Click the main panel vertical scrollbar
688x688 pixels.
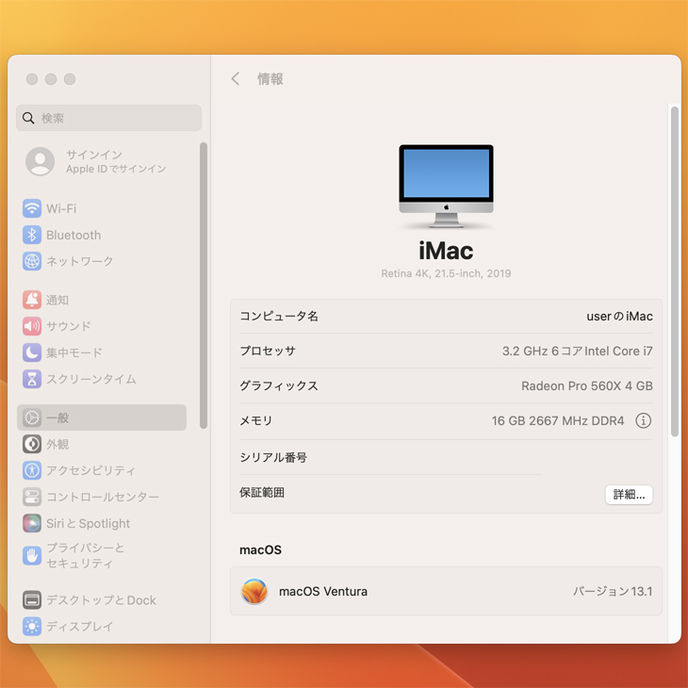pyautogui.click(x=674, y=271)
